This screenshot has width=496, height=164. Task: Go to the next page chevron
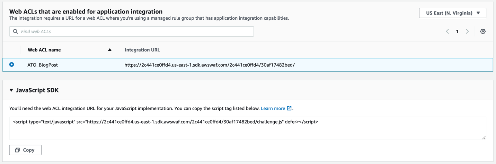pyautogui.click(x=467, y=31)
